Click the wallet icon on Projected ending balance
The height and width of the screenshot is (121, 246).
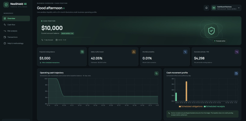pyautogui.click(x=82, y=52)
